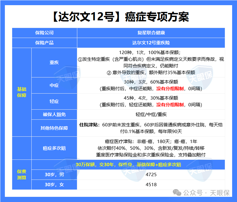This screenshot has width=237, height=202.
Task: Select the text 30种，3次，60%基本保额
Action: 151,82
